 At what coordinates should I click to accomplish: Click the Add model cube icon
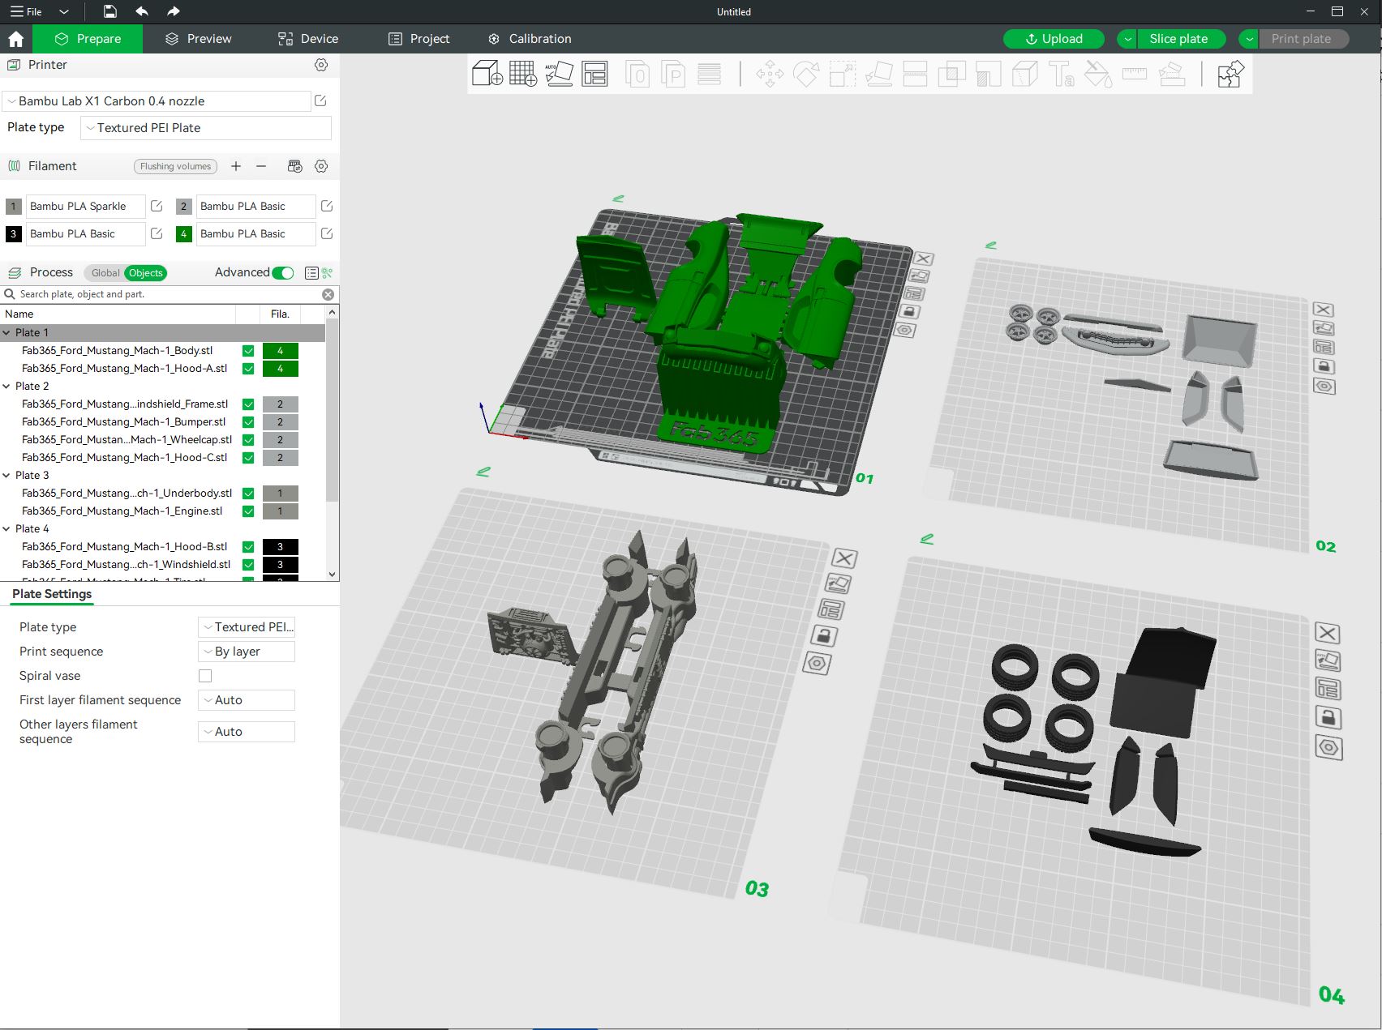(487, 75)
